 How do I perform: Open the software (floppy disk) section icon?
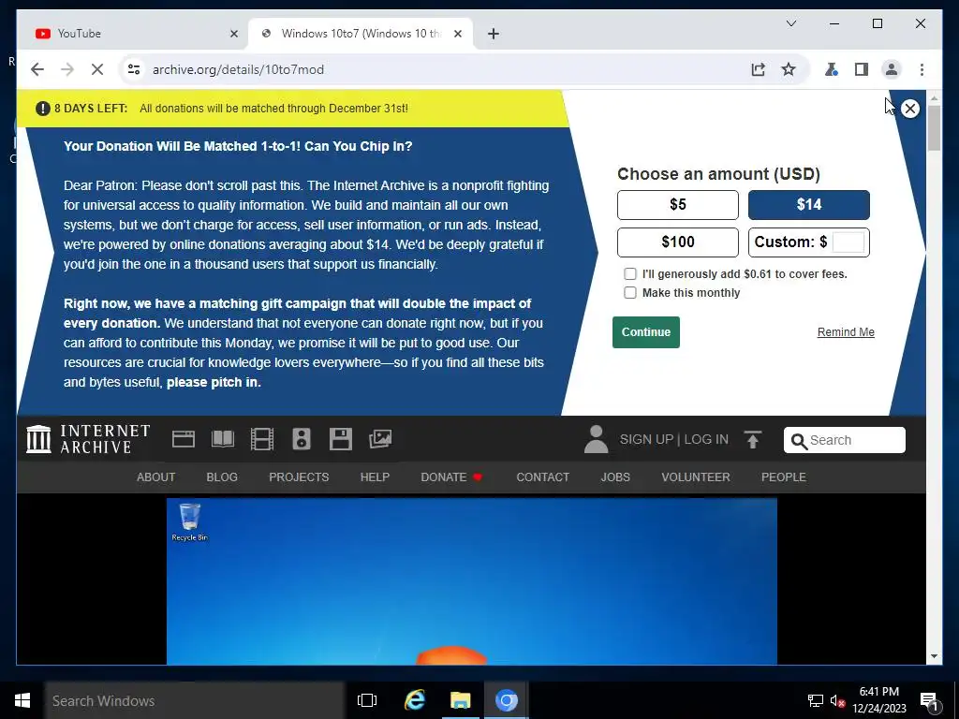coord(341,439)
